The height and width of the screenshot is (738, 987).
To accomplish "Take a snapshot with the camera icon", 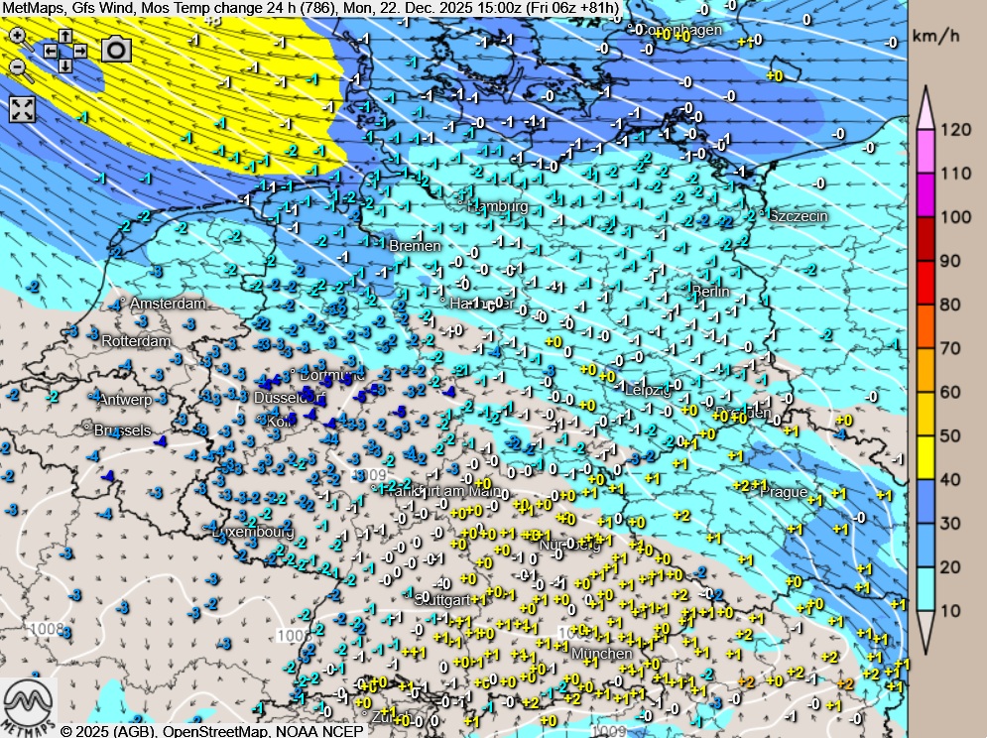I will pyautogui.click(x=117, y=49).
